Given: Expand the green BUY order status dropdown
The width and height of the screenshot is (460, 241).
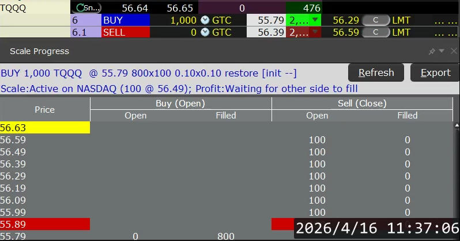Looking at the screenshot, I should (x=314, y=20).
